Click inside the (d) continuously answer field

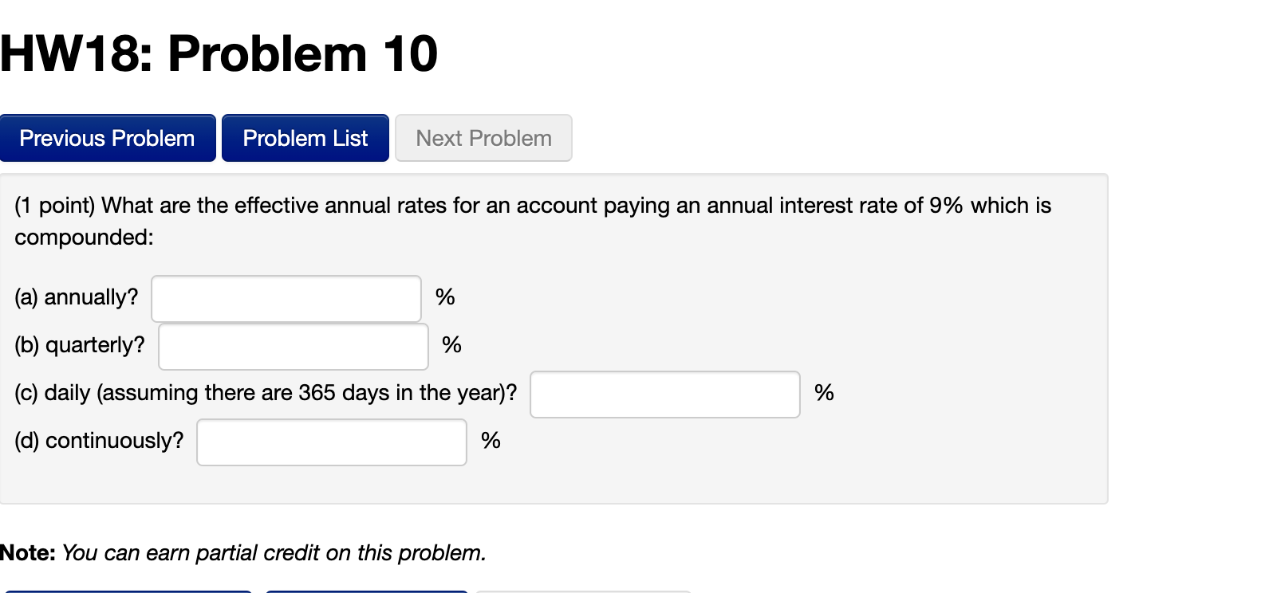coord(331,442)
